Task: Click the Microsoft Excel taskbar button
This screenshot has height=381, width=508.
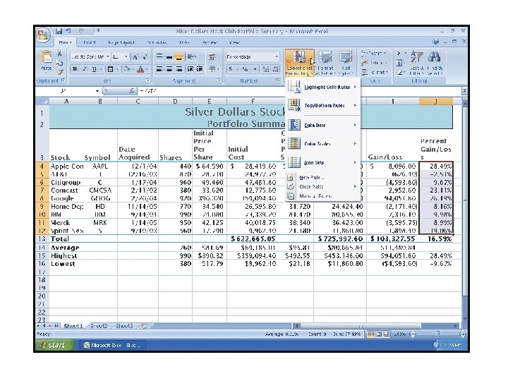Action: pos(112,345)
